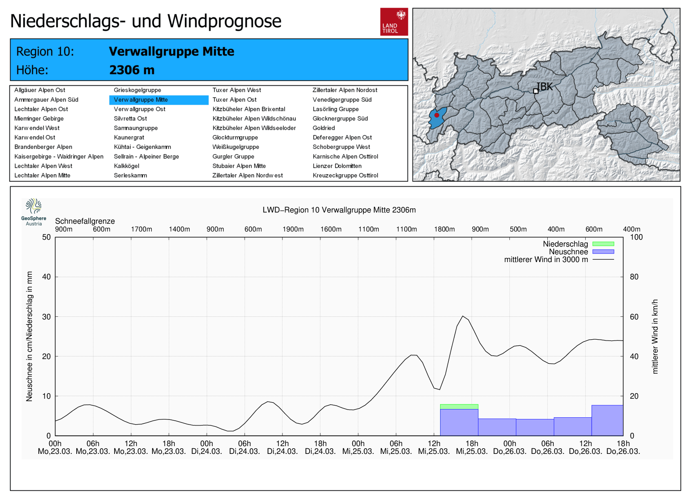689x497 pixels.
Task: Click the Niederschlags- und Windprognose title
Action: (x=146, y=21)
